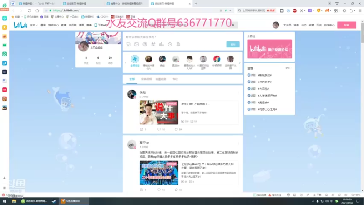The height and width of the screenshot is (205, 364).
Task: Open the browser scissors screenshot tool
Action: pos(301,10)
